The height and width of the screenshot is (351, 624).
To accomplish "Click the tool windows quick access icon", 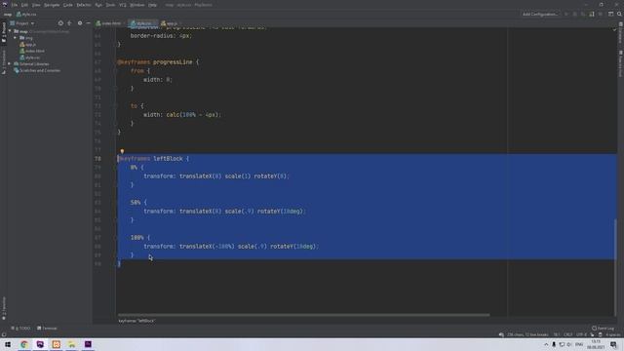I will pos(4,334).
